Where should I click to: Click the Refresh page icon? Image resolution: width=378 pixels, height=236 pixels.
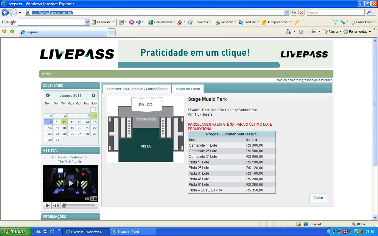[x=294, y=12]
